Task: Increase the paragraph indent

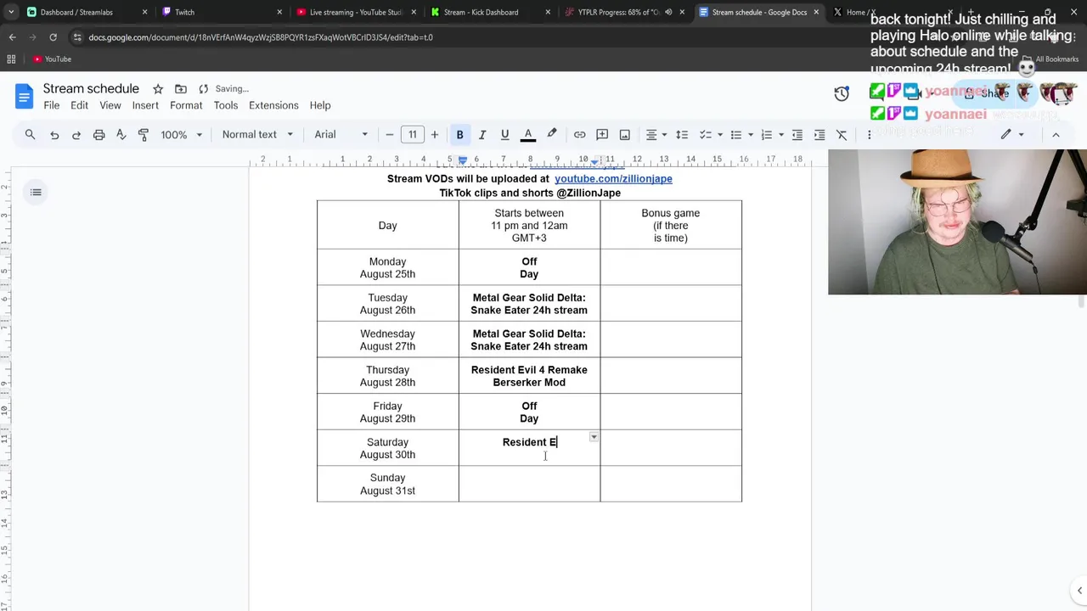Action: (x=819, y=134)
